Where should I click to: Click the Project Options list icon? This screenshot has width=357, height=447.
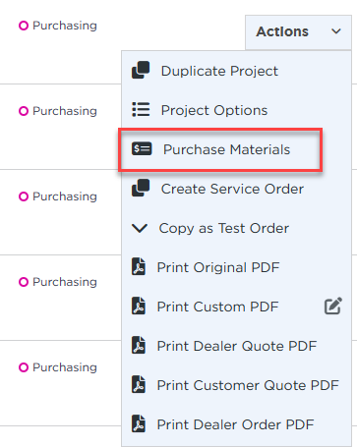click(x=141, y=109)
